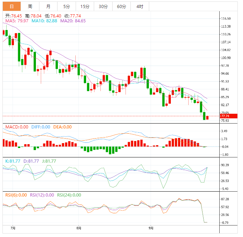Click the MA20: 84.65 indicator label
The width and height of the screenshot is (243, 237).
(x=73, y=21)
